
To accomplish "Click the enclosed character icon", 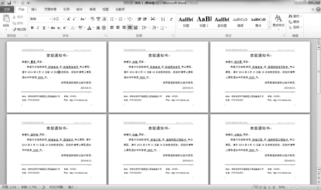I will (104, 28).
